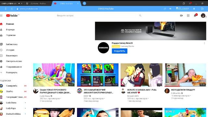Click the search magnifier icon
Image resolution: width=208 pixels, height=117 pixels.
(x=140, y=16)
